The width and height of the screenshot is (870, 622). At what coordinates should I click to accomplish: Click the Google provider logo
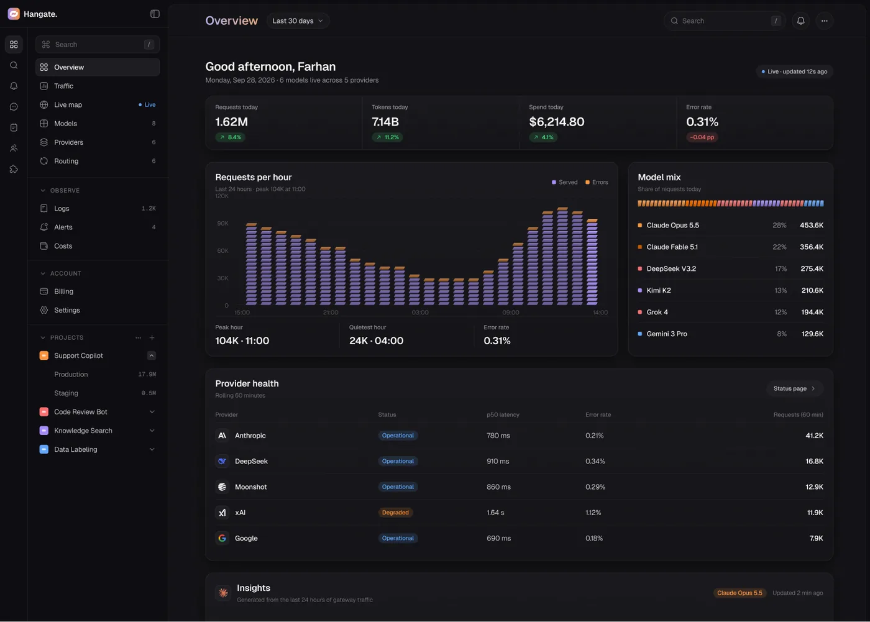pyautogui.click(x=222, y=538)
